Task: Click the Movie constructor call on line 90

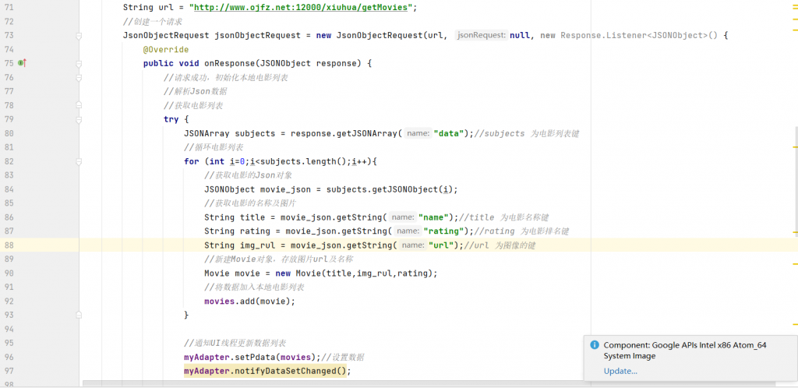Action: (365, 273)
